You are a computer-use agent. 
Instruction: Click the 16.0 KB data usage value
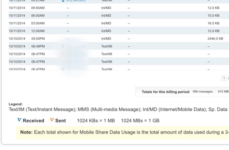click(x=213, y=23)
